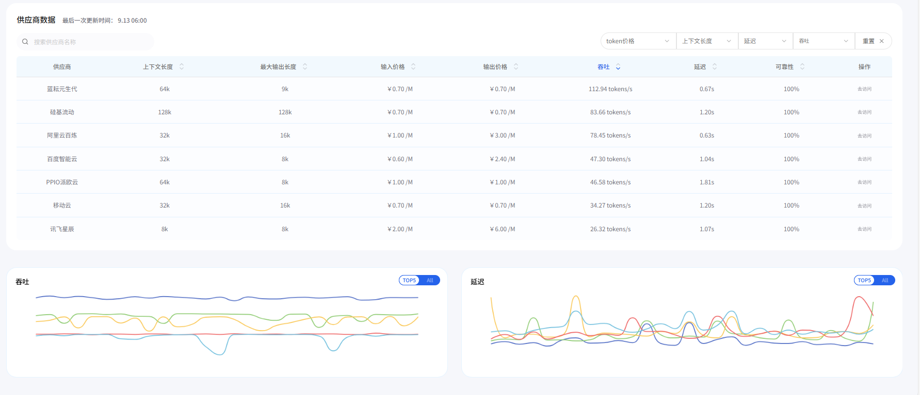The width and height of the screenshot is (920, 395).
Task: Click the search magnifier icon
Action: pos(25,42)
